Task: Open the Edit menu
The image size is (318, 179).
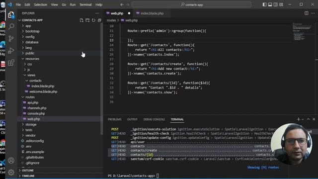Action: [x=27, y=4]
